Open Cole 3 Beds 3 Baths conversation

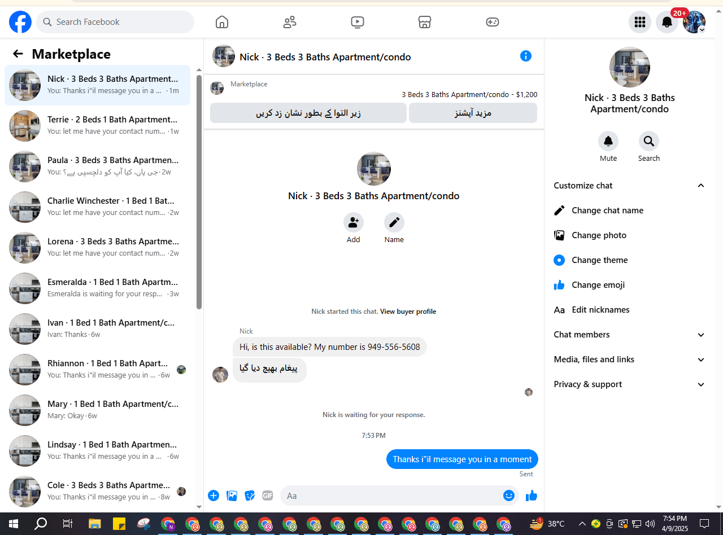(98, 492)
